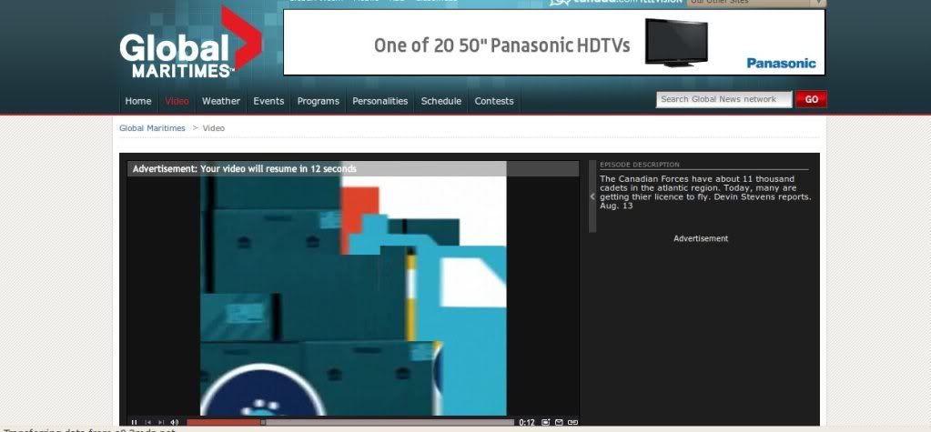Click the Episode Description heading
This screenshot has height=432, width=931.
640,165
